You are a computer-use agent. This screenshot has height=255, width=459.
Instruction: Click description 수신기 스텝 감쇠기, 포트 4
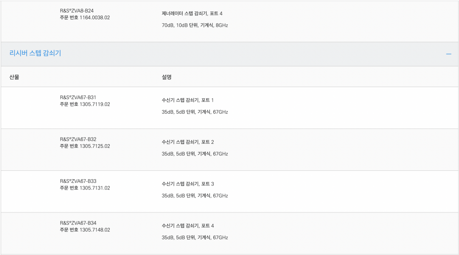click(x=188, y=226)
